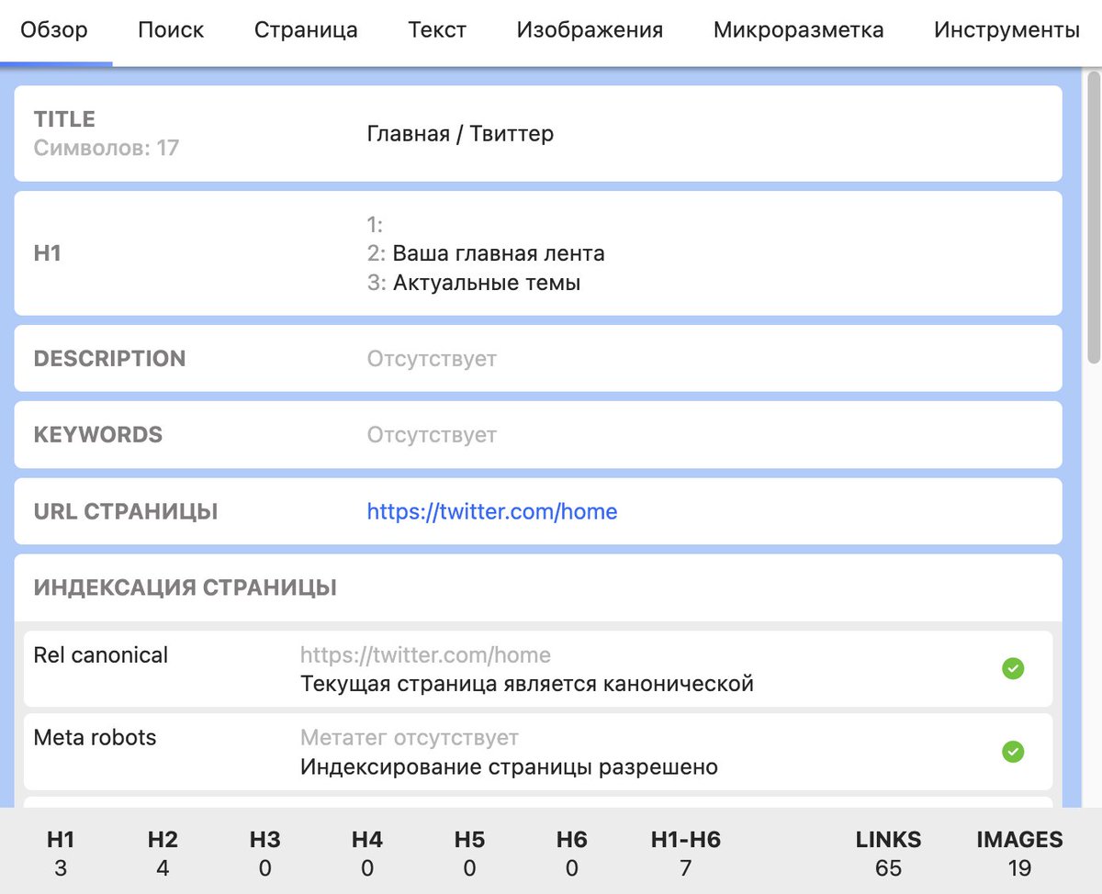This screenshot has width=1102, height=894.
Task: Click the H1 entry Актуальные темы
Action: (x=487, y=283)
